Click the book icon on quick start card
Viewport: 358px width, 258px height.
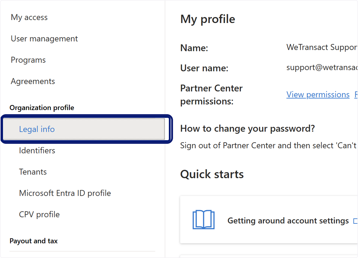203,220
